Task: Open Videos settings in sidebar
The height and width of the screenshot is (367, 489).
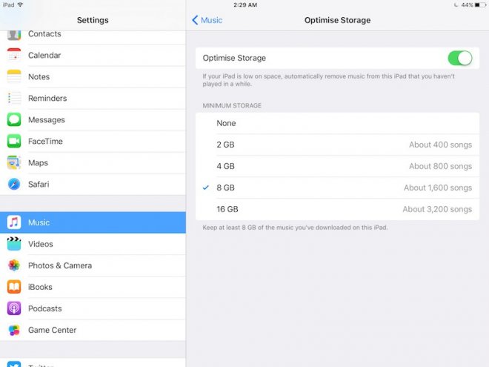Action: pyautogui.click(x=93, y=244)
